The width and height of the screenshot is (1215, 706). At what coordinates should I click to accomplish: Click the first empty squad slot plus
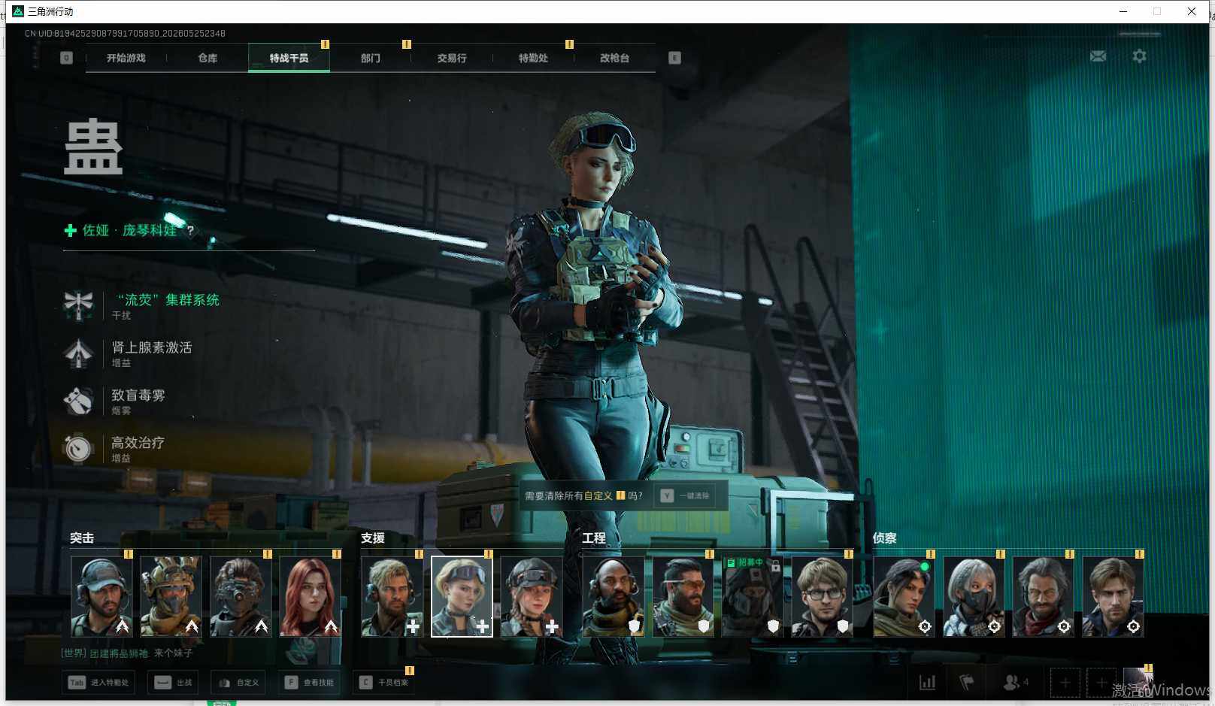1065,683
